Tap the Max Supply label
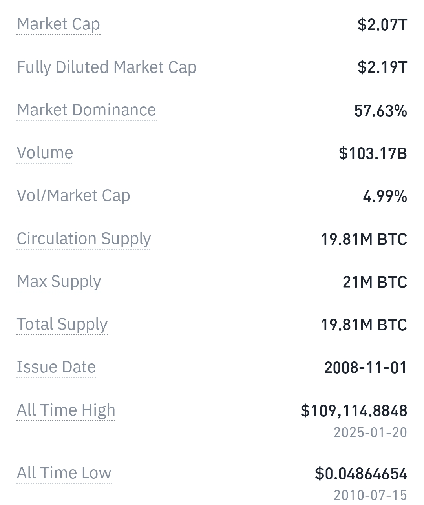424x505 pixels. [59, 281]
